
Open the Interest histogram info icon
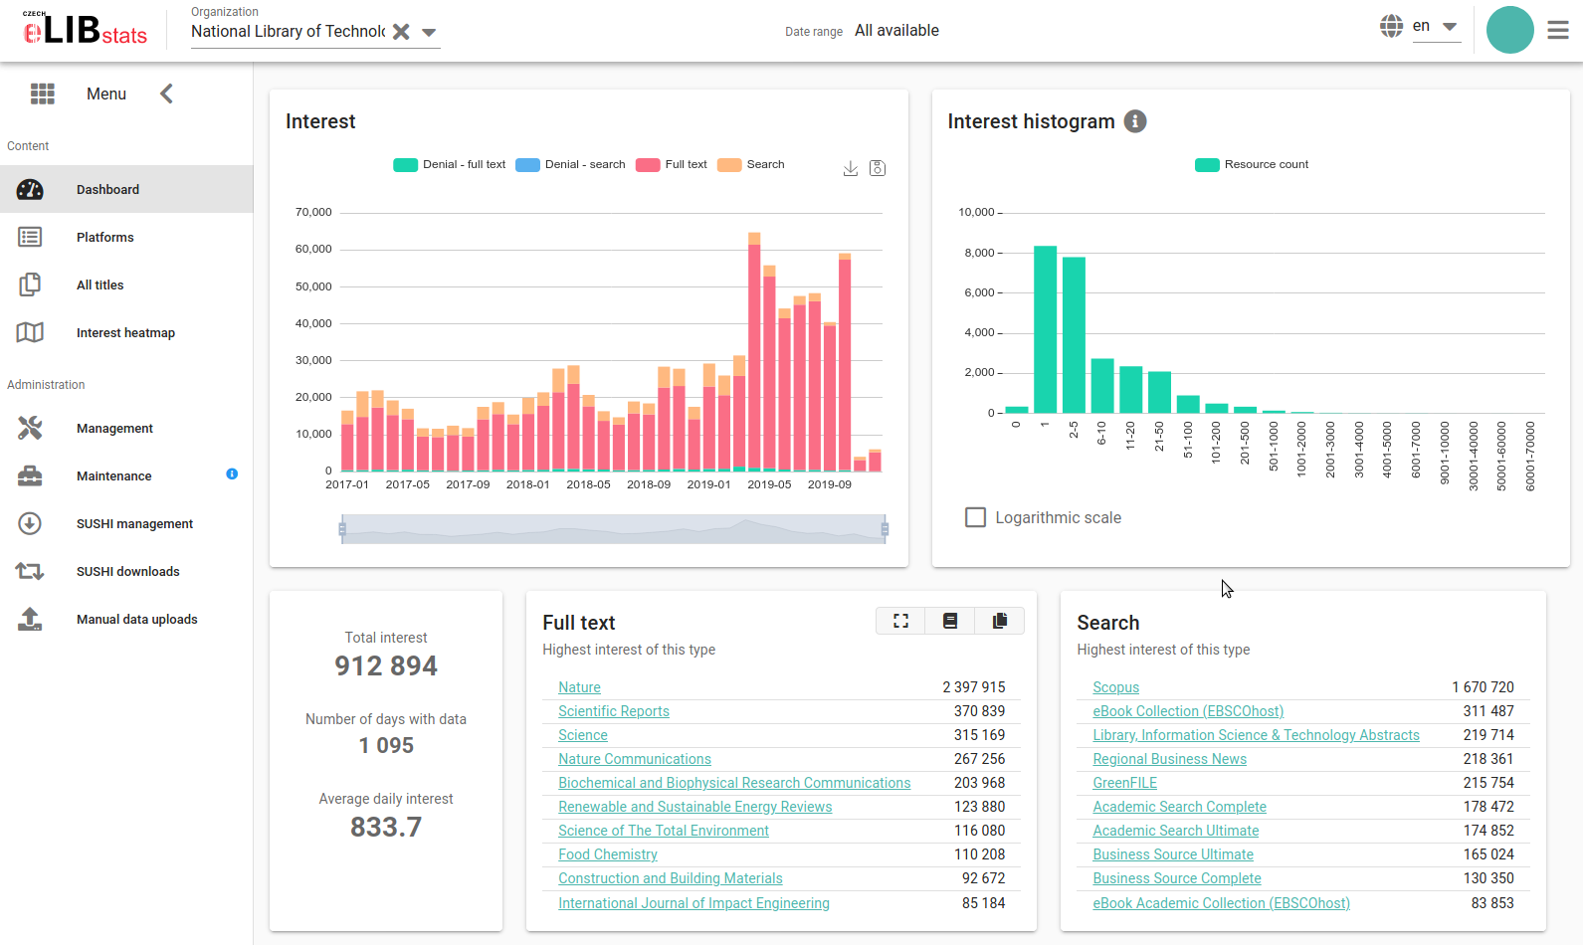coord(1135,121)
